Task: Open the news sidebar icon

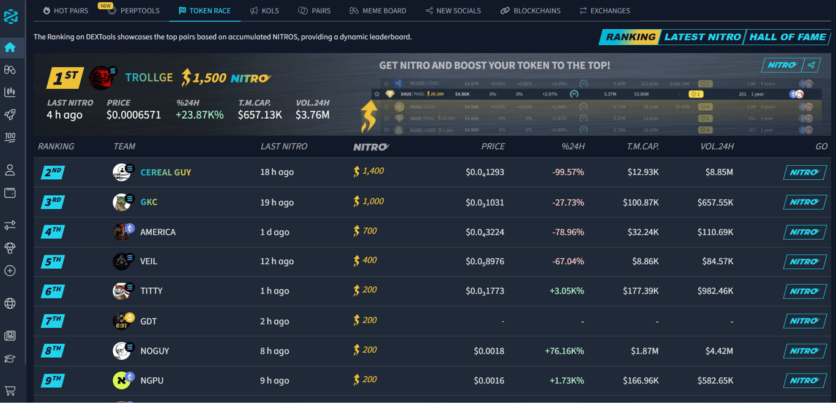Action: coord(10,336)
